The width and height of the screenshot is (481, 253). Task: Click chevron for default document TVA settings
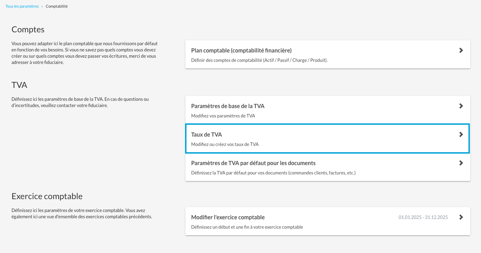(461, 163)
